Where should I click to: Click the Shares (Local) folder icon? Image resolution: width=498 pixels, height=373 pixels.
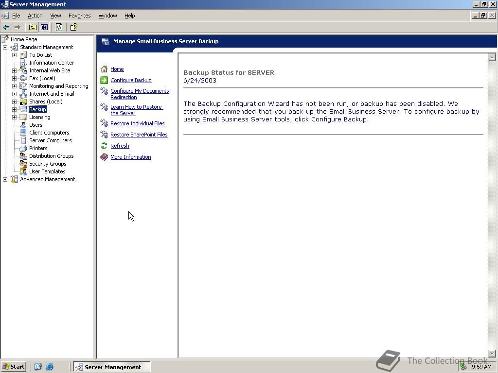point(23,102)
